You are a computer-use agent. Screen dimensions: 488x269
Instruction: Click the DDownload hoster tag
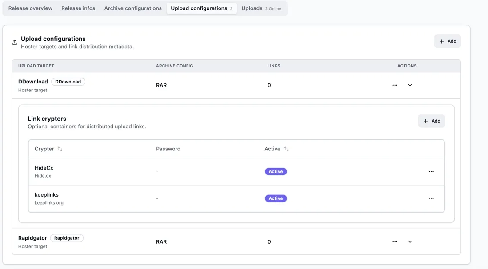pyautogui.click(x=68, y=82)
